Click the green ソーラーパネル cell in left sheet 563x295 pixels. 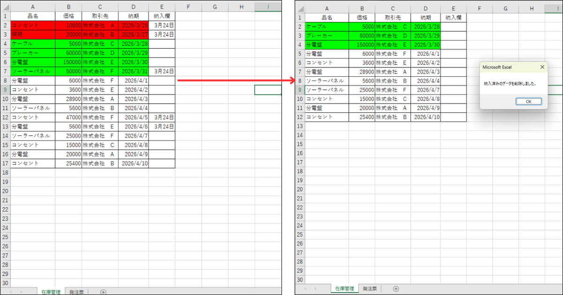[33, 71]
